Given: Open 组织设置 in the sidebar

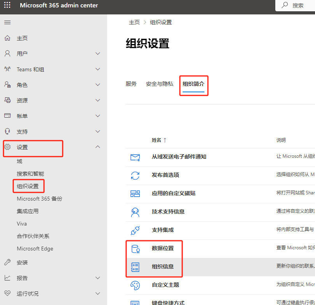Looking at the screenshot, I should pos(28,186).
